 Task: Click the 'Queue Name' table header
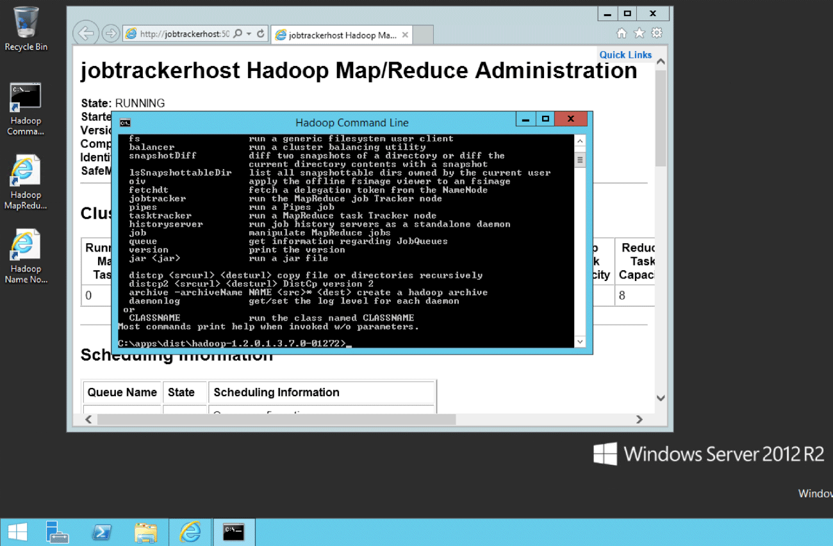[x=122, y=392]
